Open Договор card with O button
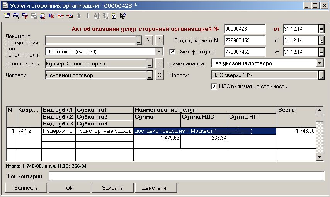This screenshot has height=197, width=330. coord(160,75)
